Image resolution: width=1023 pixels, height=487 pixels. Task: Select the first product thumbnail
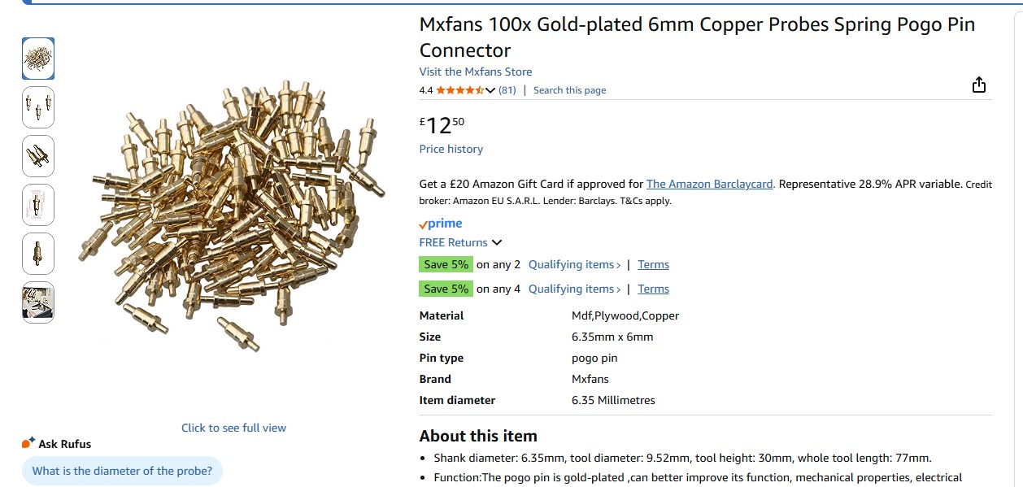click(38, 59)
